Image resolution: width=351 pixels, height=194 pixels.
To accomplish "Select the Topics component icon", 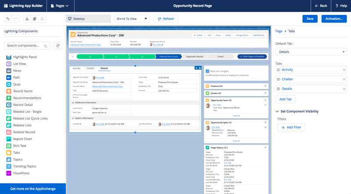I will pyautogui.click(x=9, y=159).
